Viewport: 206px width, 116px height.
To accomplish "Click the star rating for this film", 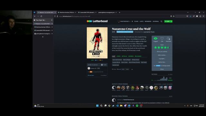I will point(162,47).
